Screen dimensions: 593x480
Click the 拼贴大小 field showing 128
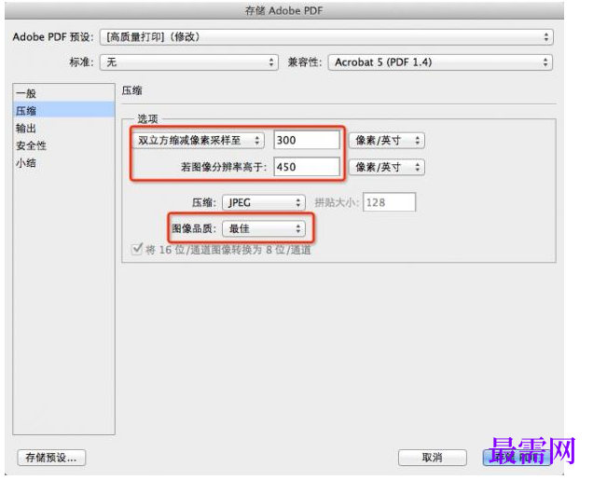click(x=389, y=202)
